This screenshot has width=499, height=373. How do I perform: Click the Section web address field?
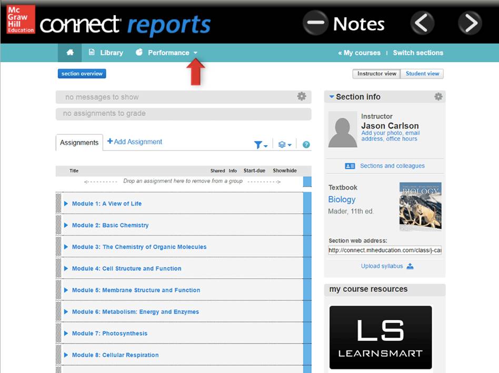coord(385,250)
